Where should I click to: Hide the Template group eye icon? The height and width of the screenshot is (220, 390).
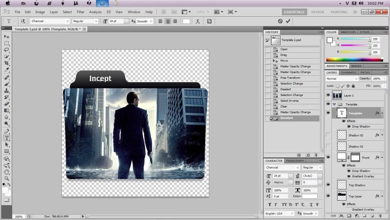(x=328, y=104)
